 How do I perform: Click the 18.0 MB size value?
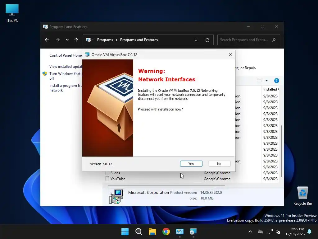(207, 198)
